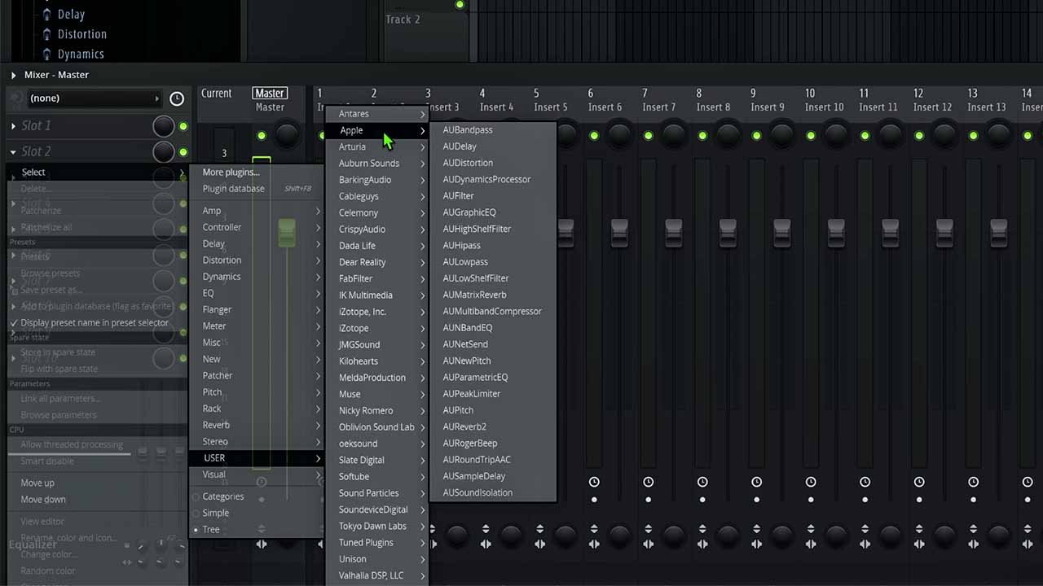Enable the record dot below Insert 10
The width and height of the screenshot is (1043, 586).
coord(811,499)
